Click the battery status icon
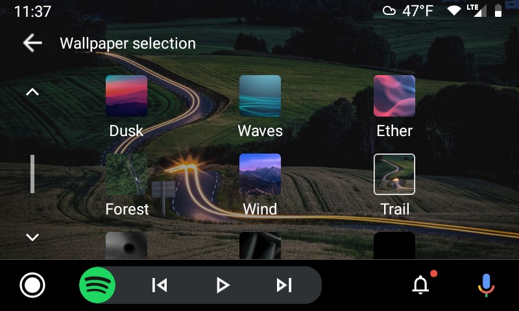The width and height of the screenshot is (519, 311). (498, 10)
